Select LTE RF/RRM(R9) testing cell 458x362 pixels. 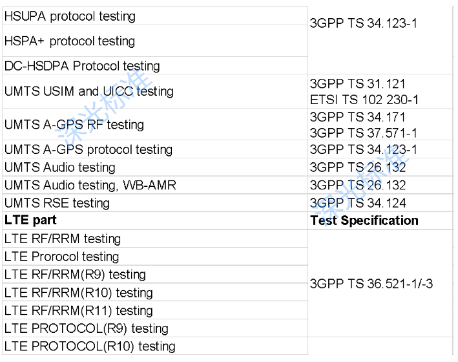[x=75, y=275]
